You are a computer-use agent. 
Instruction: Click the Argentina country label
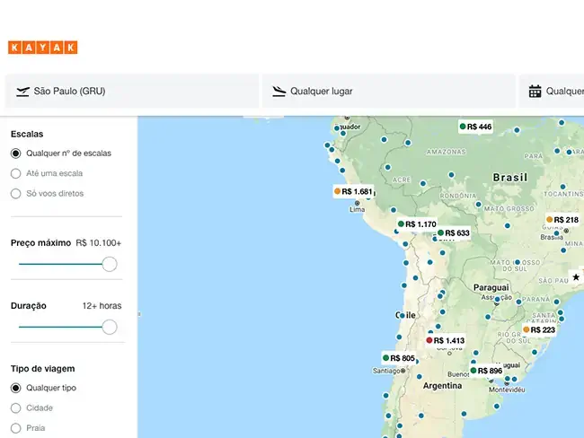point(442,386)
